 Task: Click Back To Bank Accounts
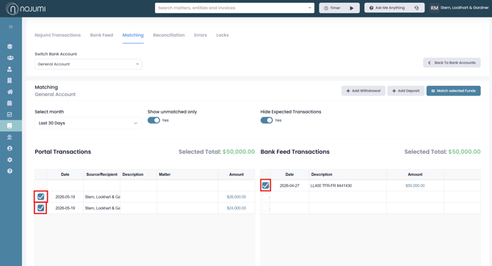(x=452, y=62)
